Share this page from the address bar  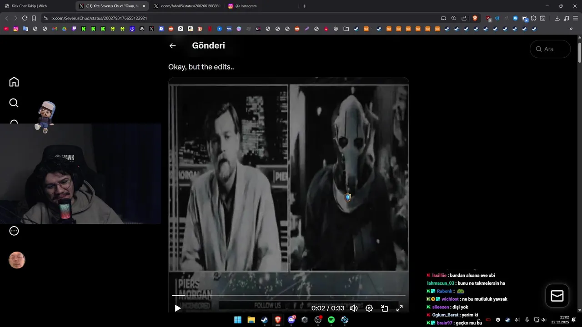[464, 18]
